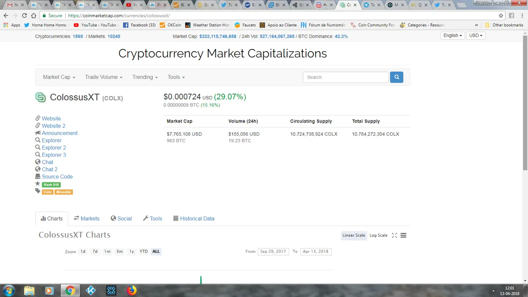Open the USD currency dropdown
This screenshot has height=297, width=528.
click(476, 35)
